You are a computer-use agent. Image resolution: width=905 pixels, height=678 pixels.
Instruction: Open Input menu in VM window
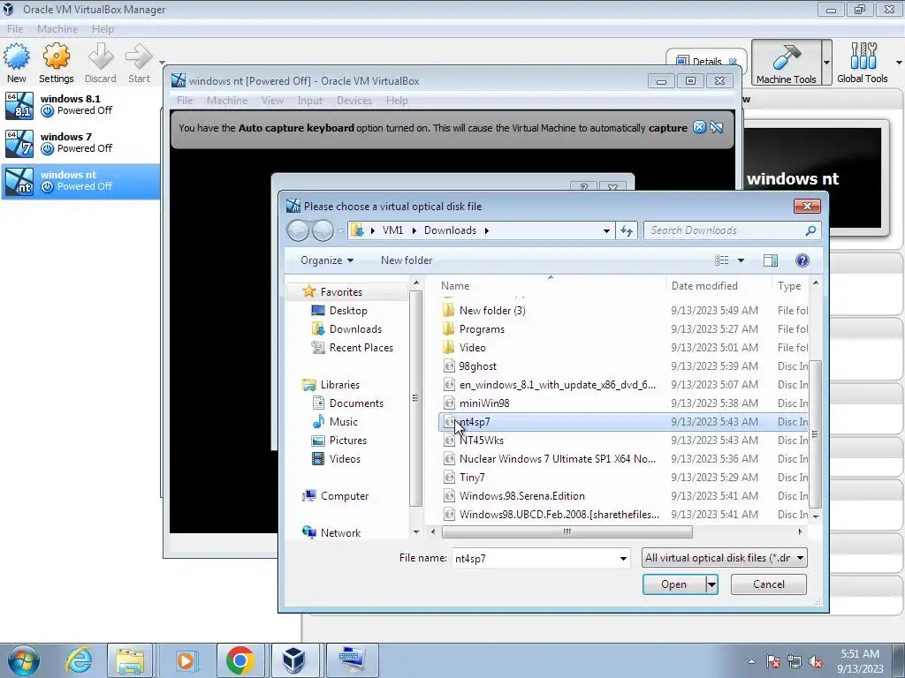[310, 101]
